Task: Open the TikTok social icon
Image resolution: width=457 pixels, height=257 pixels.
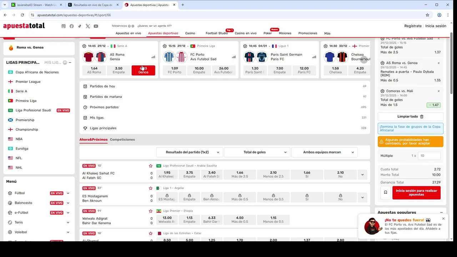Action: click(80, 26)
